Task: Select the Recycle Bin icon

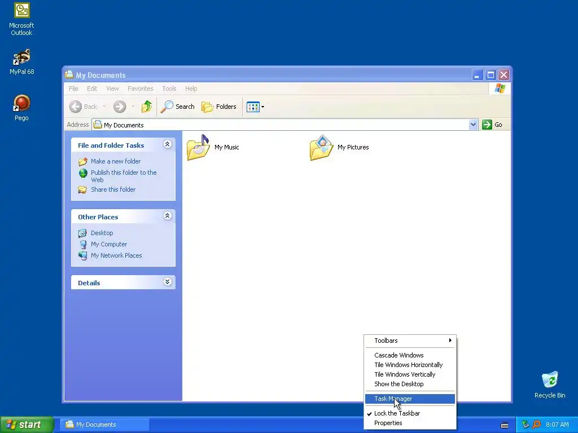Action: 549,385
